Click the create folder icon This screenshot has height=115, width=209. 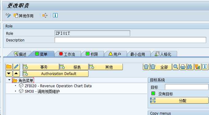[x=9, y=67]
